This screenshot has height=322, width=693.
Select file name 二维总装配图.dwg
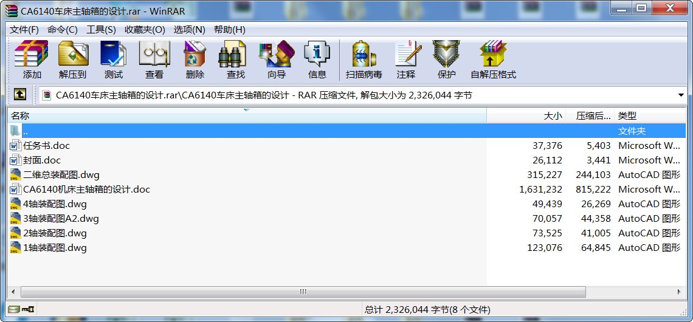[x=61, y=174]
